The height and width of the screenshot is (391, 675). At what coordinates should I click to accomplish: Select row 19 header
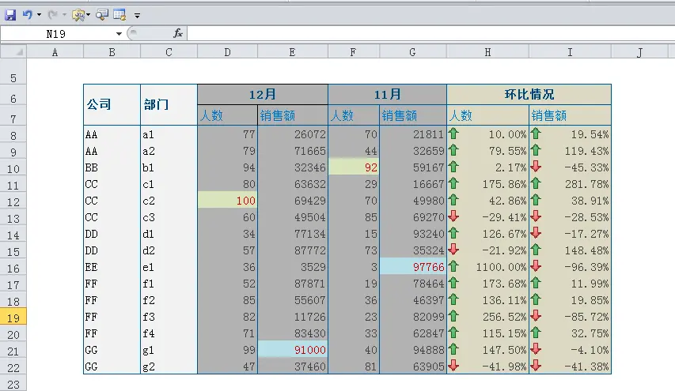[x=13, y=317]
